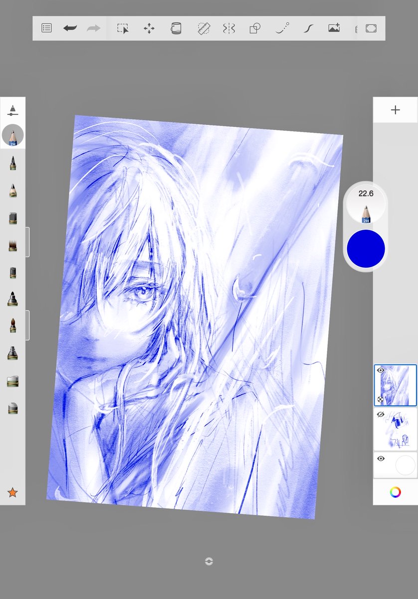Select the top blue sketch layer thumbnail
The image size is (418, 599).
[396, 386]
